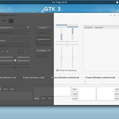Screen dimensions: 119x119
Task: Toggle the Move In Harmony checkbox
Action: 57,70
